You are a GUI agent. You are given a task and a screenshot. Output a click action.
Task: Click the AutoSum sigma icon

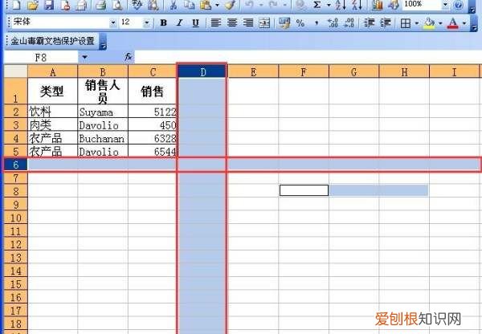pos(317,4)
